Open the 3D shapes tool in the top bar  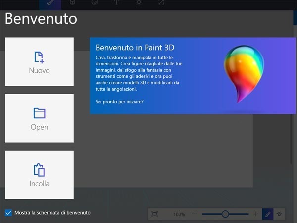click(x=72, y=2)
